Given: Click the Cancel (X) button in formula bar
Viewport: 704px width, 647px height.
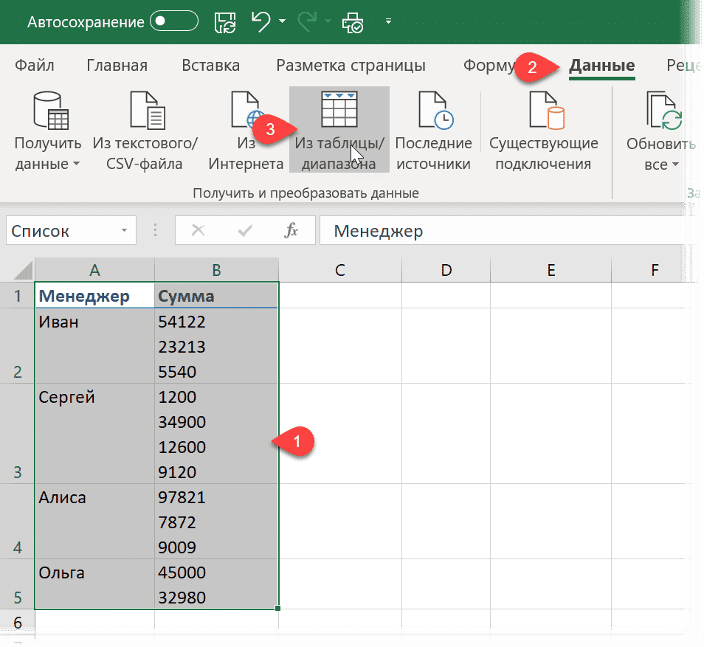Looking at the screenshot, I should (198, 230).
